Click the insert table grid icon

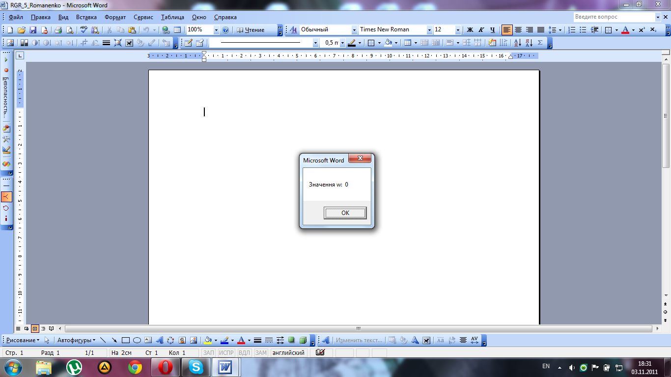click(x=177, y=30)
